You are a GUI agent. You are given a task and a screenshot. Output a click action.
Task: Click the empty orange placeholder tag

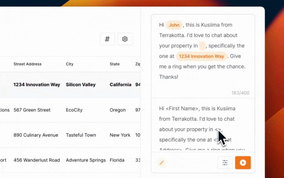click(202, 46)
